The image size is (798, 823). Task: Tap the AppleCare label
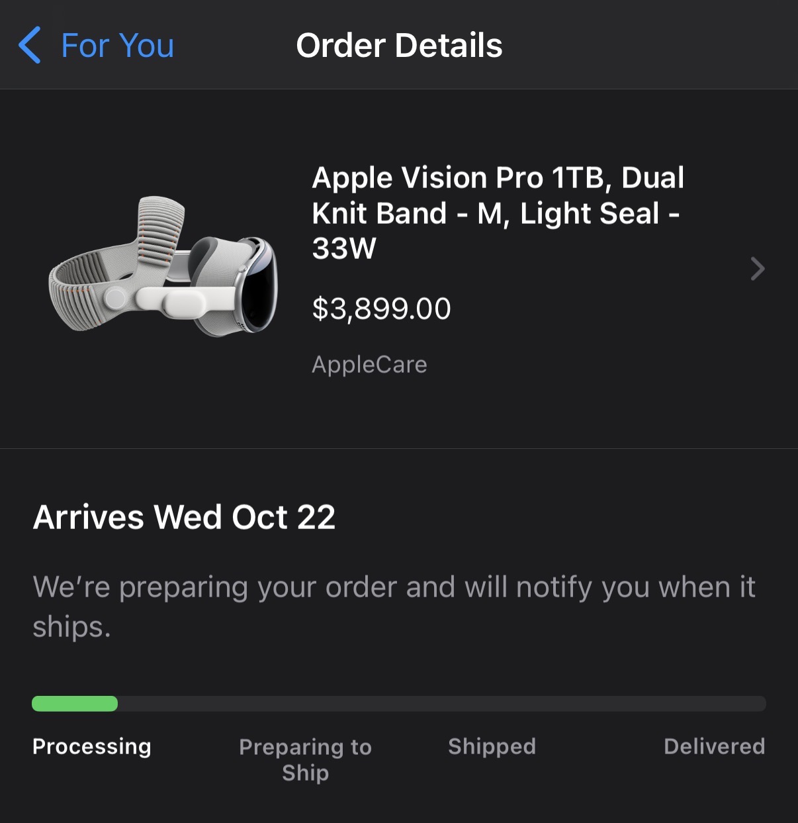[369, 364]
